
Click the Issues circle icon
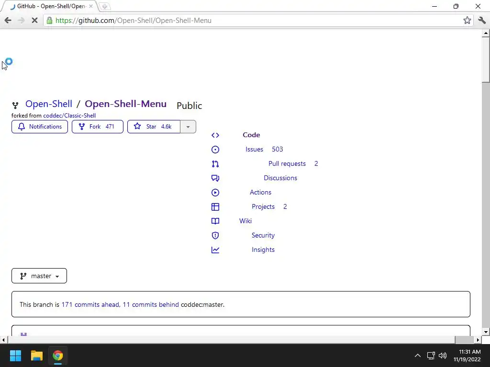point(215,150)
